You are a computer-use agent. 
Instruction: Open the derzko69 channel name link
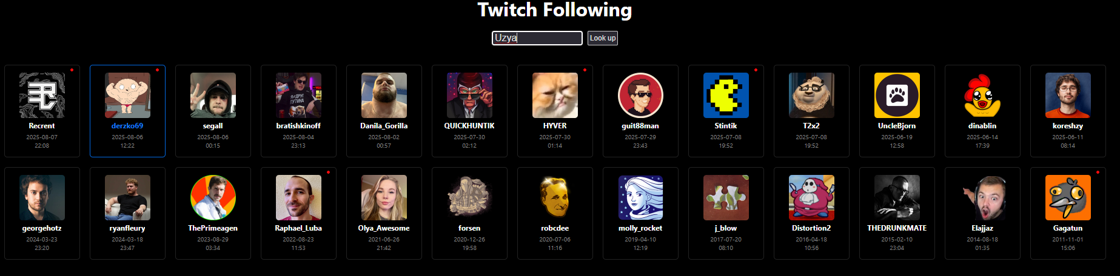tap(127, 126)
